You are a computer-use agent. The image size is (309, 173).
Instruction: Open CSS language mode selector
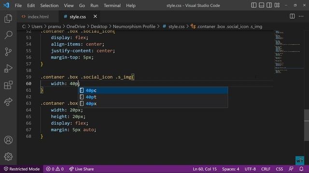(x=279, y=169)
